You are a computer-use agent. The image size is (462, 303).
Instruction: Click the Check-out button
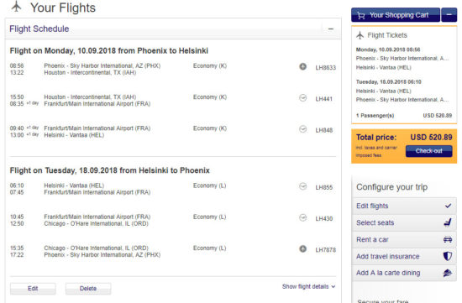coord(428,151)
